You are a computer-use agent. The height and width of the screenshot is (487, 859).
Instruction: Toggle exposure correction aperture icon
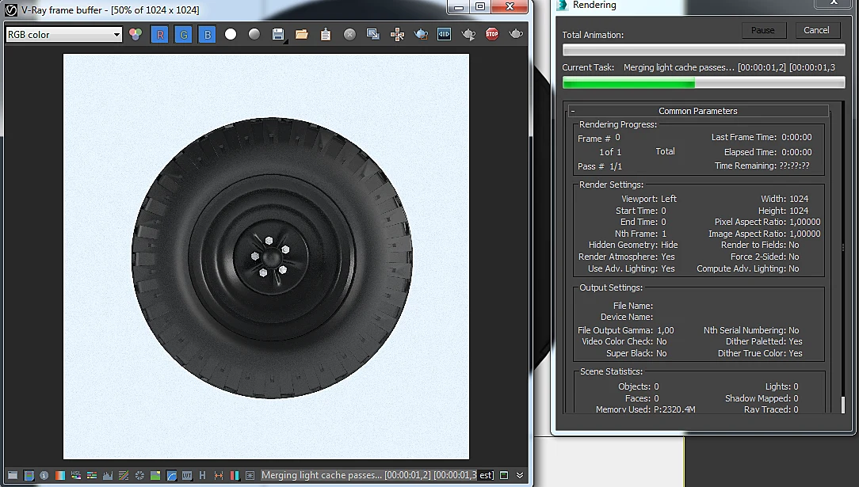click(139, 475)
